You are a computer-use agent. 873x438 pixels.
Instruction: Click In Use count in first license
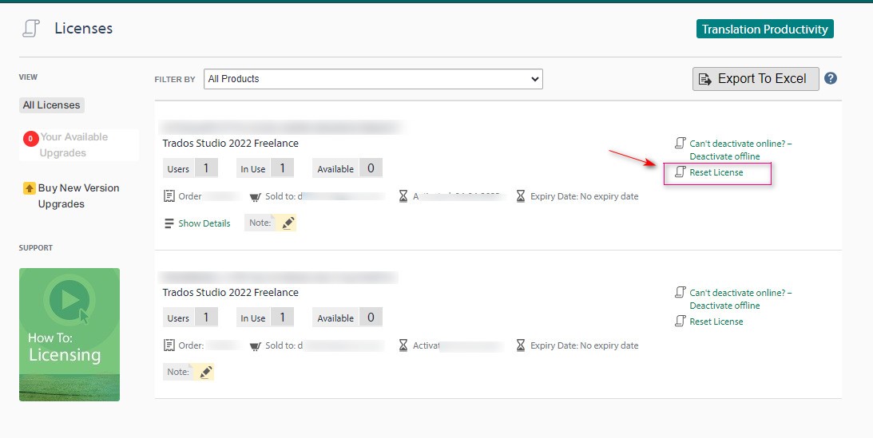tap(282, 168)
